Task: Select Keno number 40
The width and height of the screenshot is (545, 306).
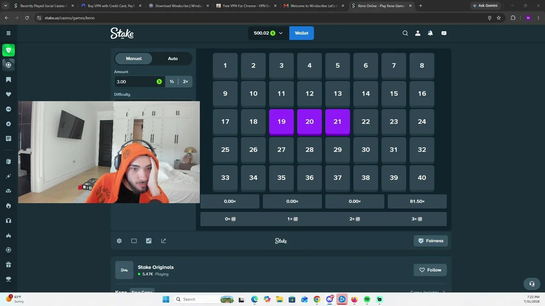Action: (422, 178)
